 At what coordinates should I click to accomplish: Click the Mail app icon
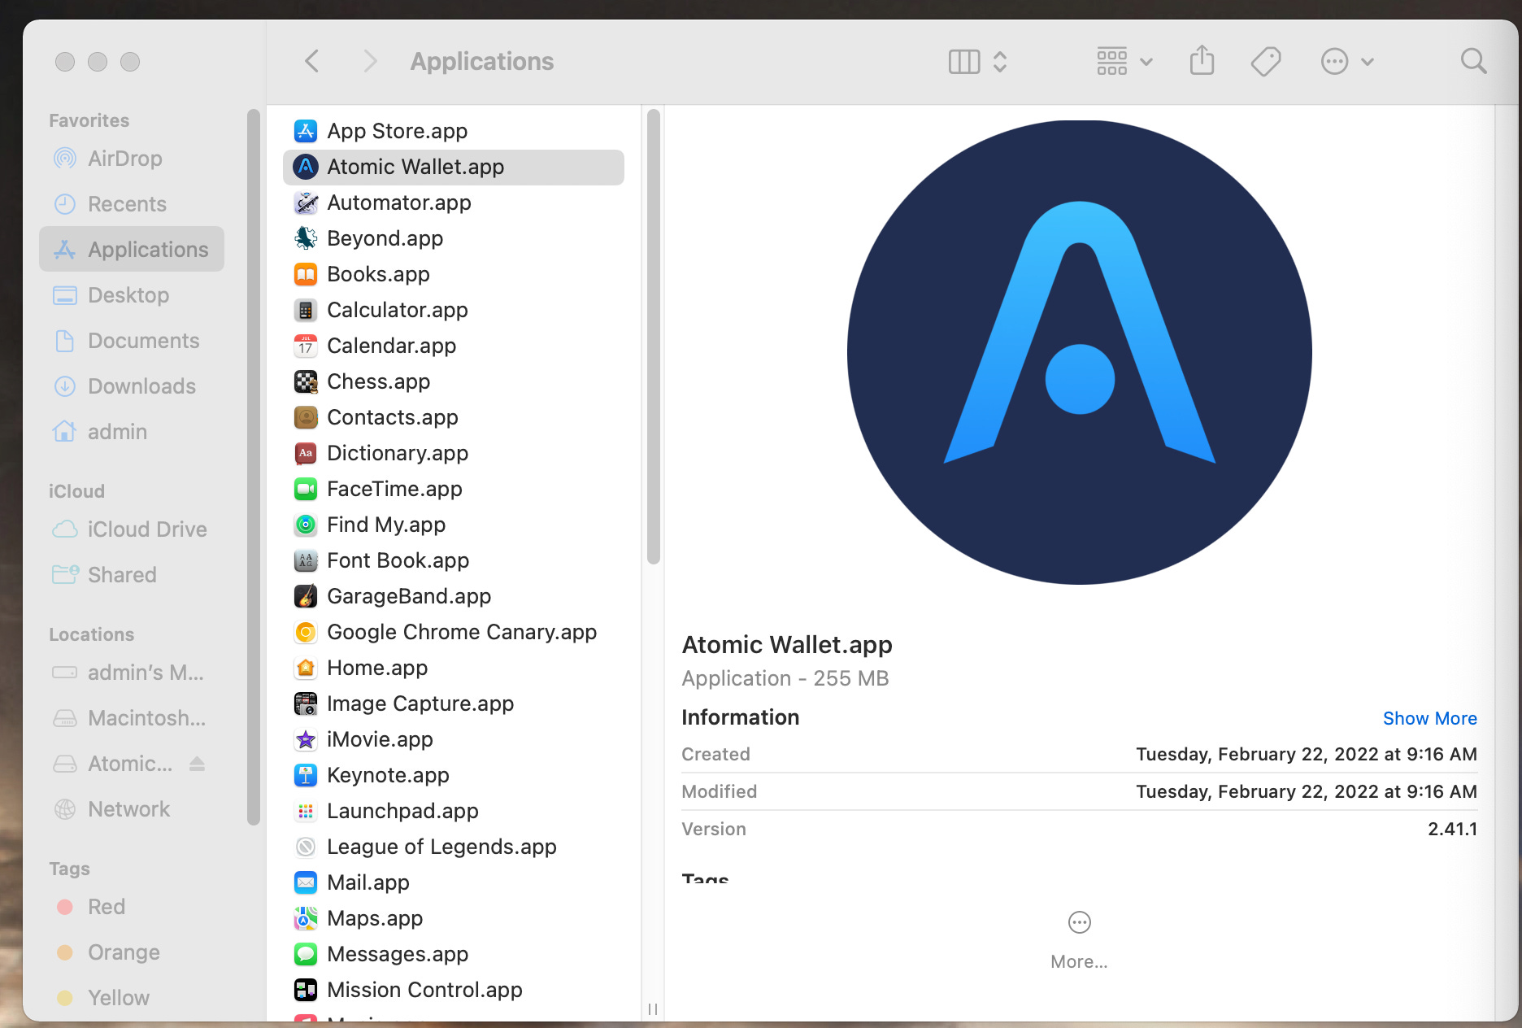click(306, 882)
